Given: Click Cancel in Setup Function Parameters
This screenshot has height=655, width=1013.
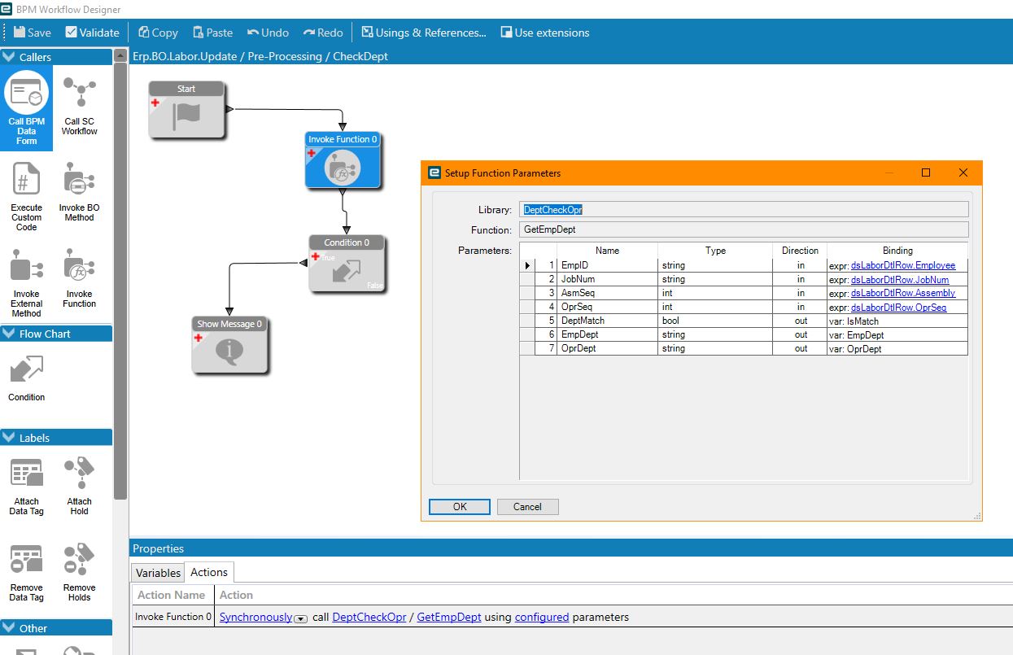Looking at the screenshot, I should click(527, 506).
